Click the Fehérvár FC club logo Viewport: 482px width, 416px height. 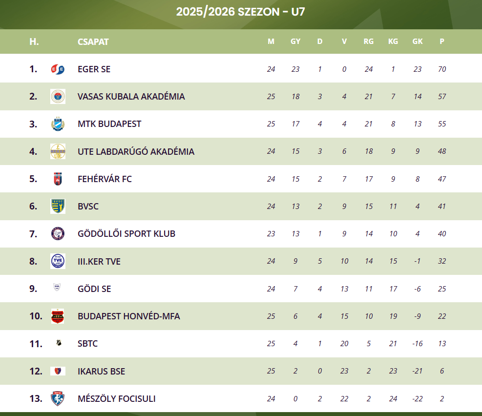pos(58,179)
